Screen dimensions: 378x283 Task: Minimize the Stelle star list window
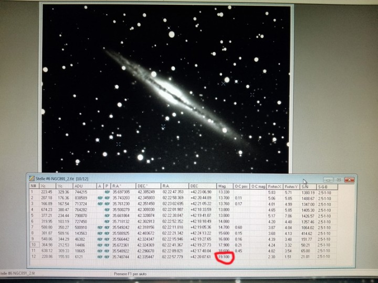(328, 180)
